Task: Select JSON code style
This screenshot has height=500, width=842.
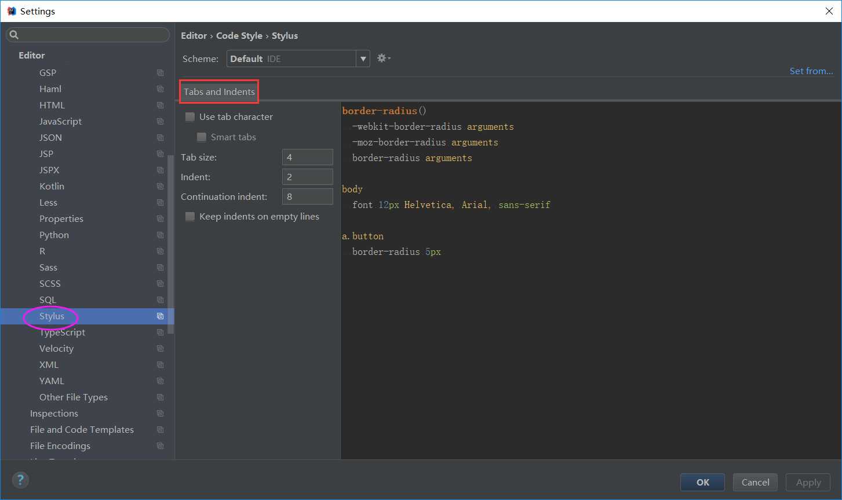Action: (x=50, y=138)
